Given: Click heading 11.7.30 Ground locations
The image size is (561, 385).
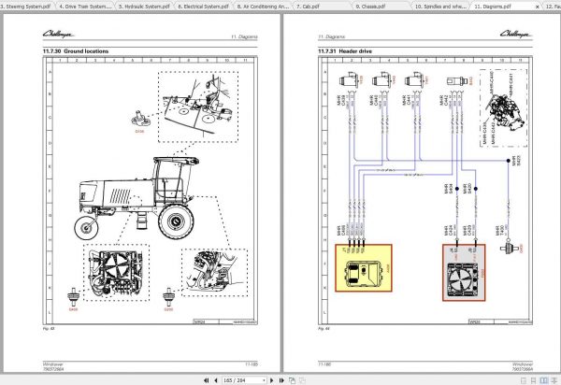Looking at the screenshot, I should 76,51.
